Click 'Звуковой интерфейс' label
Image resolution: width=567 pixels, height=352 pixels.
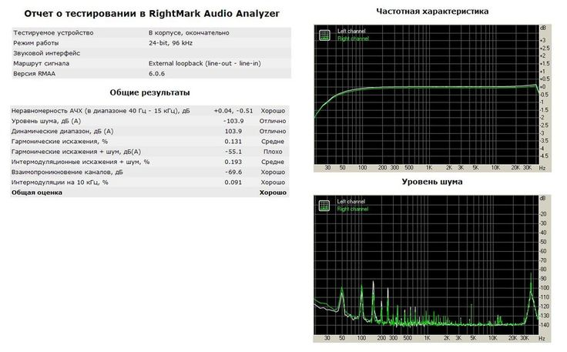[x=47, y=53]
